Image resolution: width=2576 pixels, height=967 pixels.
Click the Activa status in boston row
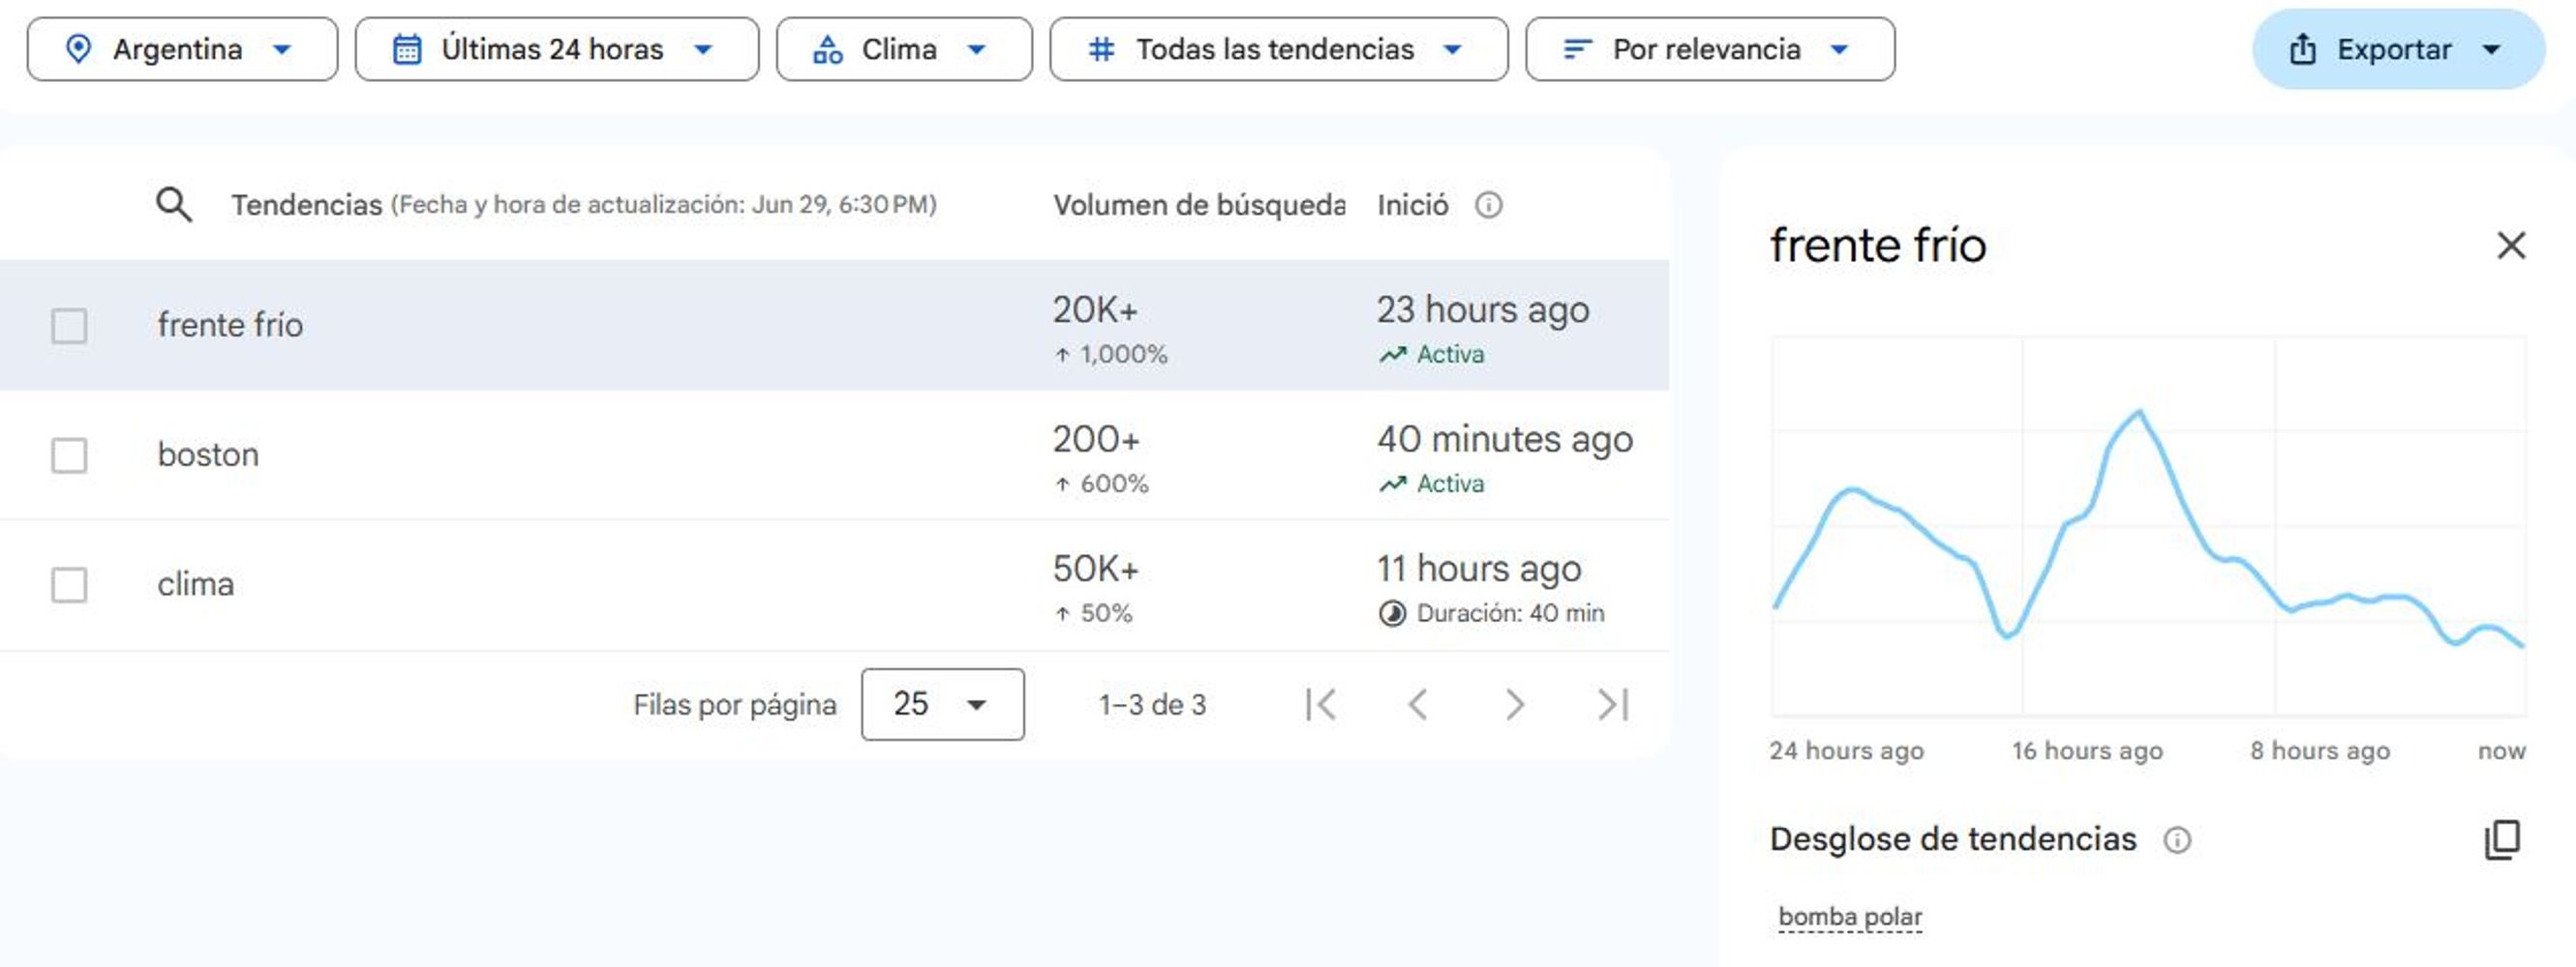[1431, 483]
